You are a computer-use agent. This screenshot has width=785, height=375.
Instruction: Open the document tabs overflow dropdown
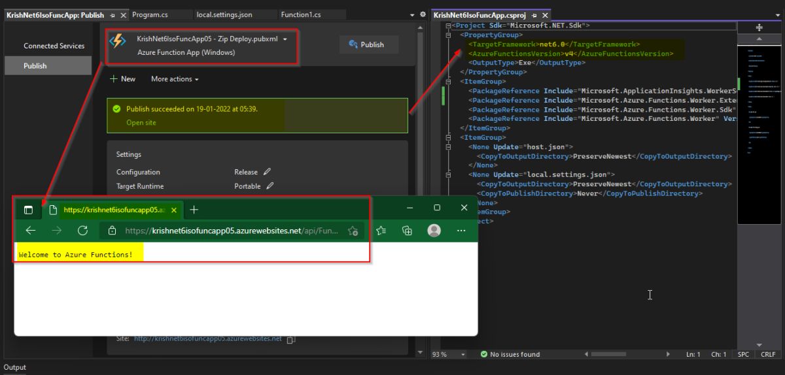pyautogui.click(x=412, y=15)
